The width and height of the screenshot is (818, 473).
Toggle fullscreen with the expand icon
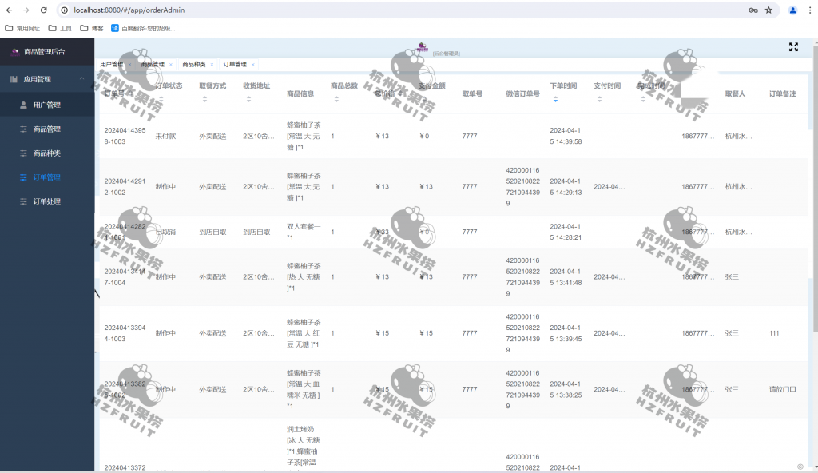pos(793,47)
